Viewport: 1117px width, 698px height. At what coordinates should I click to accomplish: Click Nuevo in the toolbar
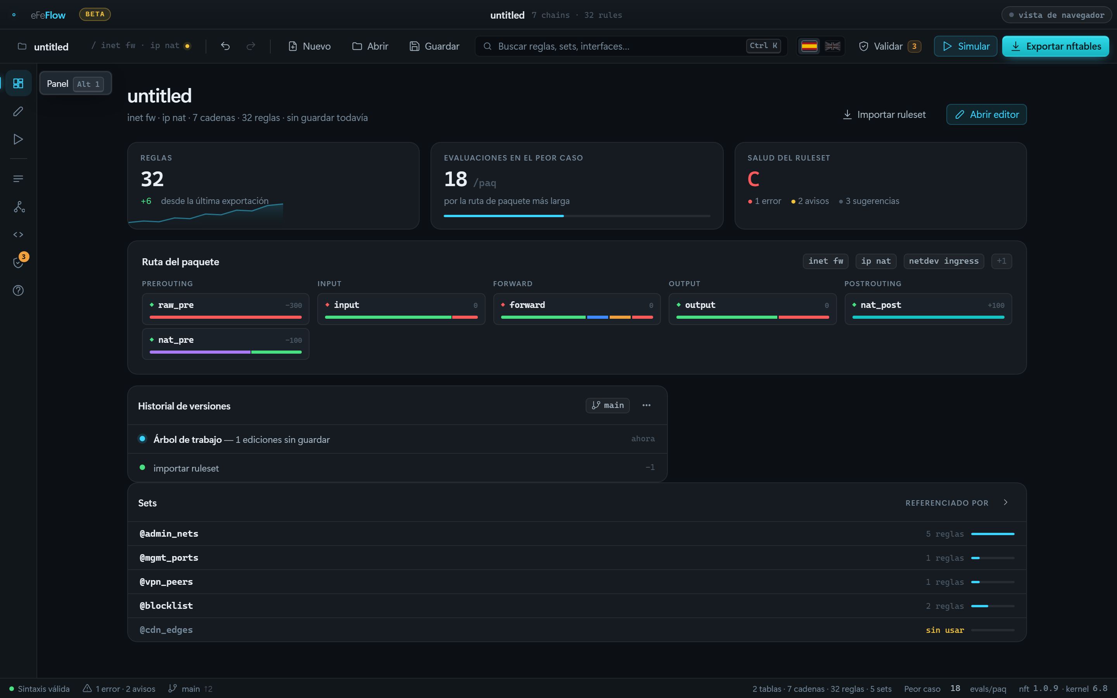(x=309, y=46)
